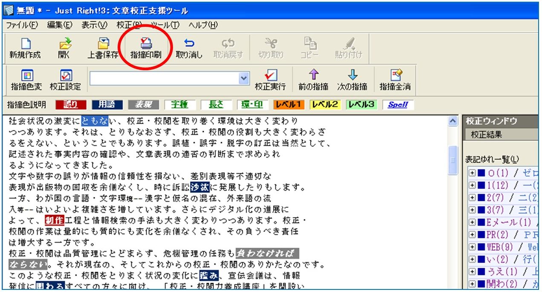
Task: Click the 長さ legend label
Action: point(216,105)
